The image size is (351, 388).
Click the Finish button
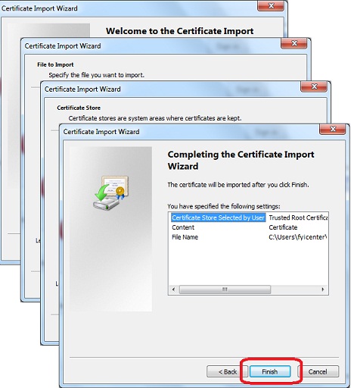coord(270,371)
